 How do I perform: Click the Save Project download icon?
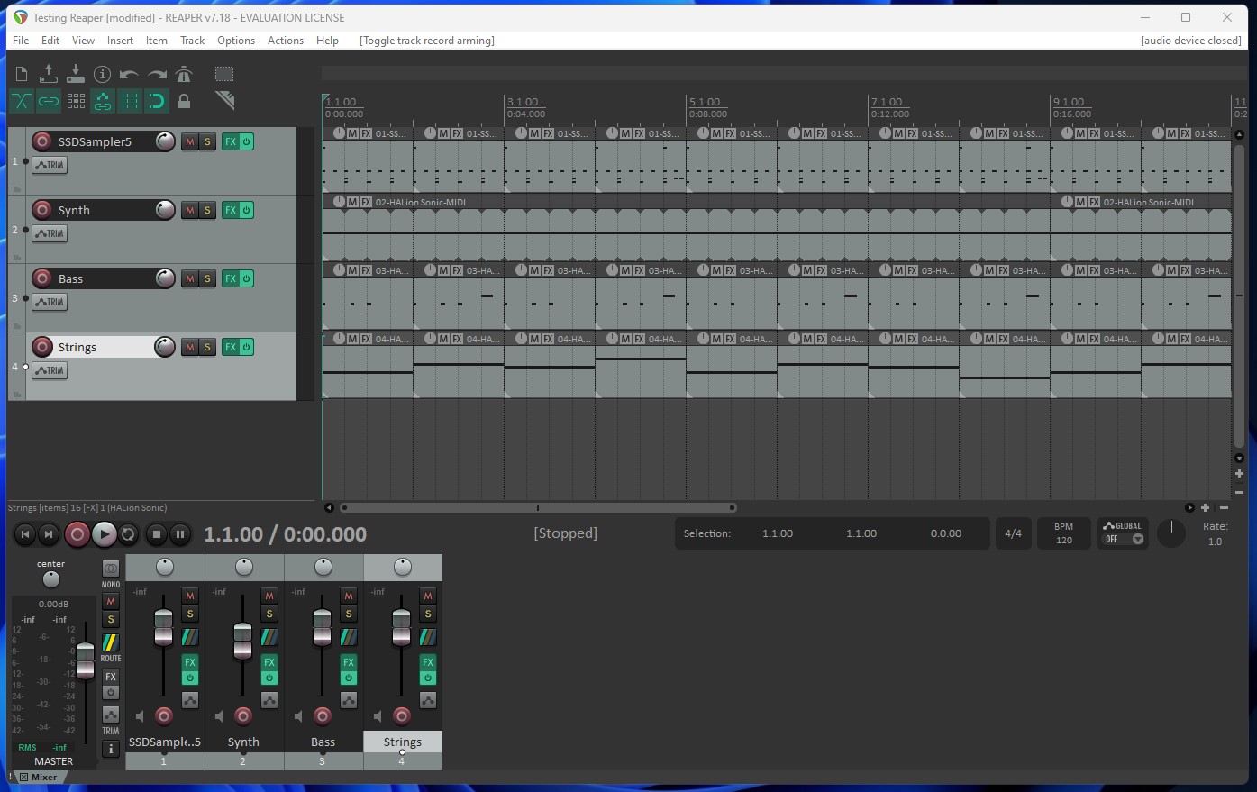coord(76,74)
